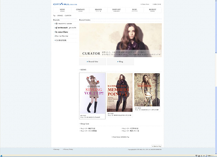Image resolution: width=217 pixels, height=157 pixels.
Task: Open the RECRUIT navigation item
Action: (153, 10)
